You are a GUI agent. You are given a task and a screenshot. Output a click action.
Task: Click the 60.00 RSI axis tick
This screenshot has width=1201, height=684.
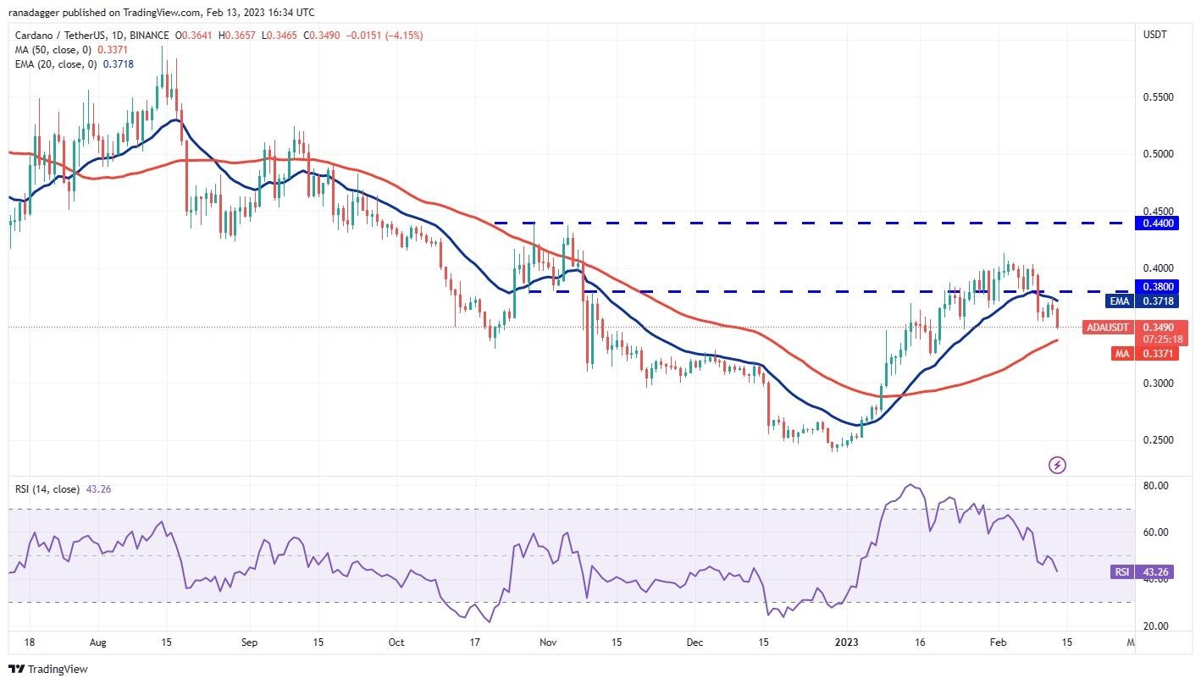click(1157, 532)
